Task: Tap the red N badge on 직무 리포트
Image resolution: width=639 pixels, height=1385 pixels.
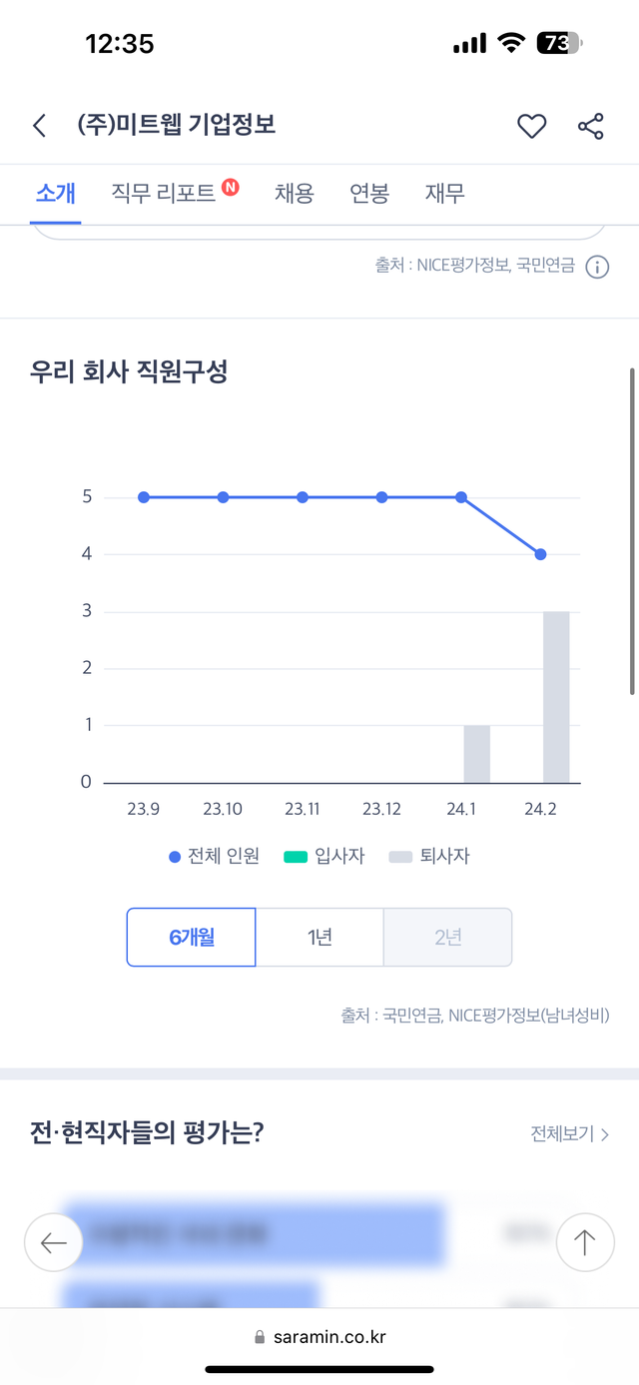Action: (231, 186)
